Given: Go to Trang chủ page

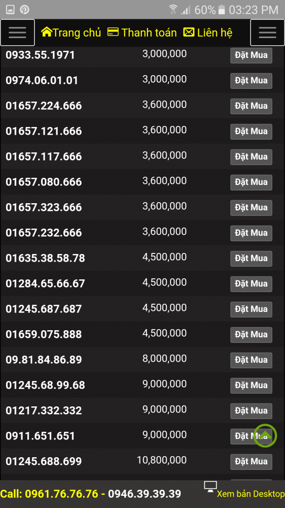Looking at the screenshot, I should pos(77,33).
